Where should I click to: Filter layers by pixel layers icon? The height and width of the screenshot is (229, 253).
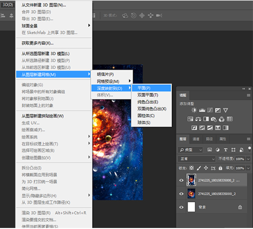(209, 150)
